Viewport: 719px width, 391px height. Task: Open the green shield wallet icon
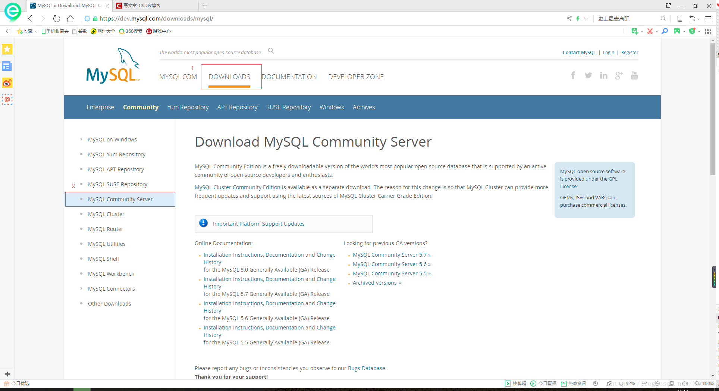coord(692,31)
